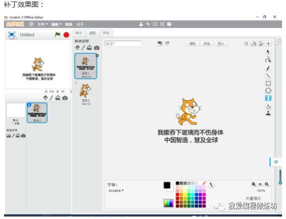Open the 帮助 menu item
The width and height of the screenshot is (286, 219).
coord(69,24)
